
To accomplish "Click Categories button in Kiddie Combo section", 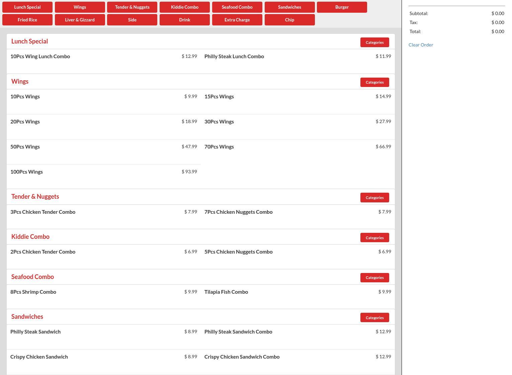I will point(374,238).
